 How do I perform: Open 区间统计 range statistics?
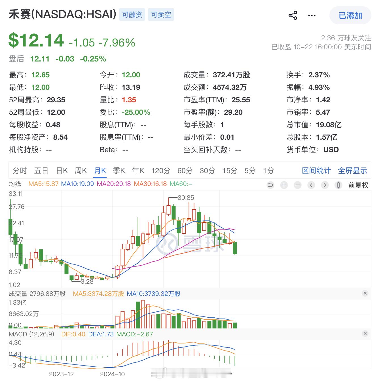coord(316,171)
